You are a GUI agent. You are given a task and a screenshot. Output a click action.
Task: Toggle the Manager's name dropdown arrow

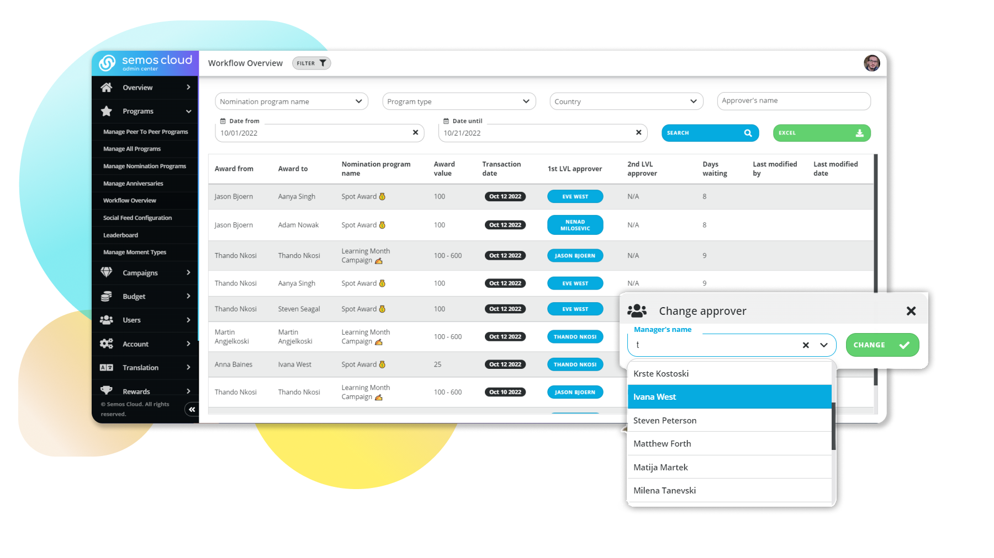(824, 345)
